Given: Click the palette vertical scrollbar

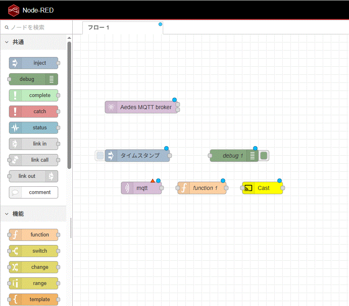Looking at the screenshot, I should (69, 105).
